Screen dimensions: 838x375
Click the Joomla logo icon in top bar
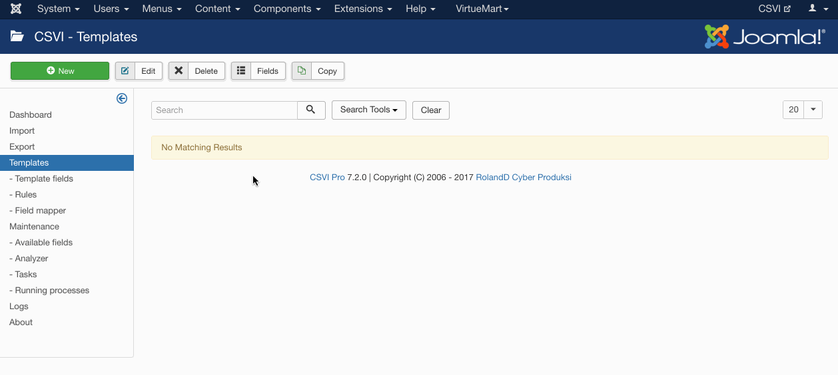pyautogui.click(x=16, y=9)
